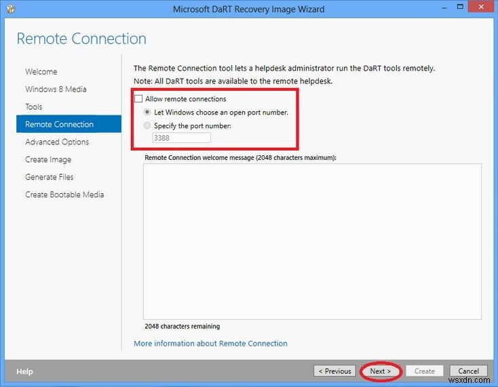Click the DaRT wizard title bar icon
Screen dimensions: 498x387
11,9
